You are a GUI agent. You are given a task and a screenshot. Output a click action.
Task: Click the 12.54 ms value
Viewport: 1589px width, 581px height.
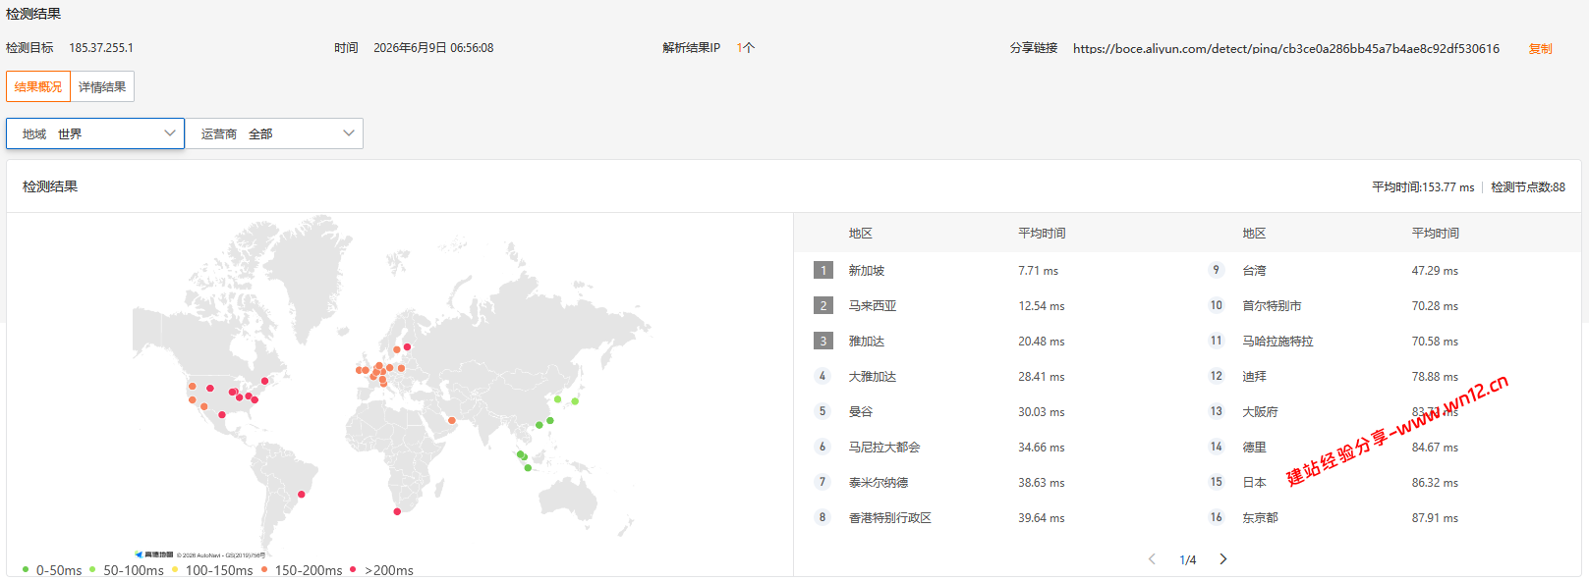coord(1042,306)
